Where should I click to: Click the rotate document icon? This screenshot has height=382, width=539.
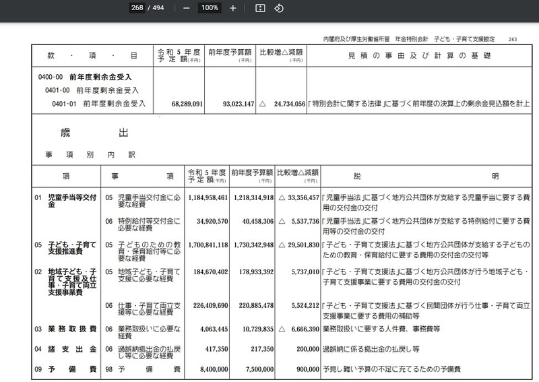[x=279, y=8]
